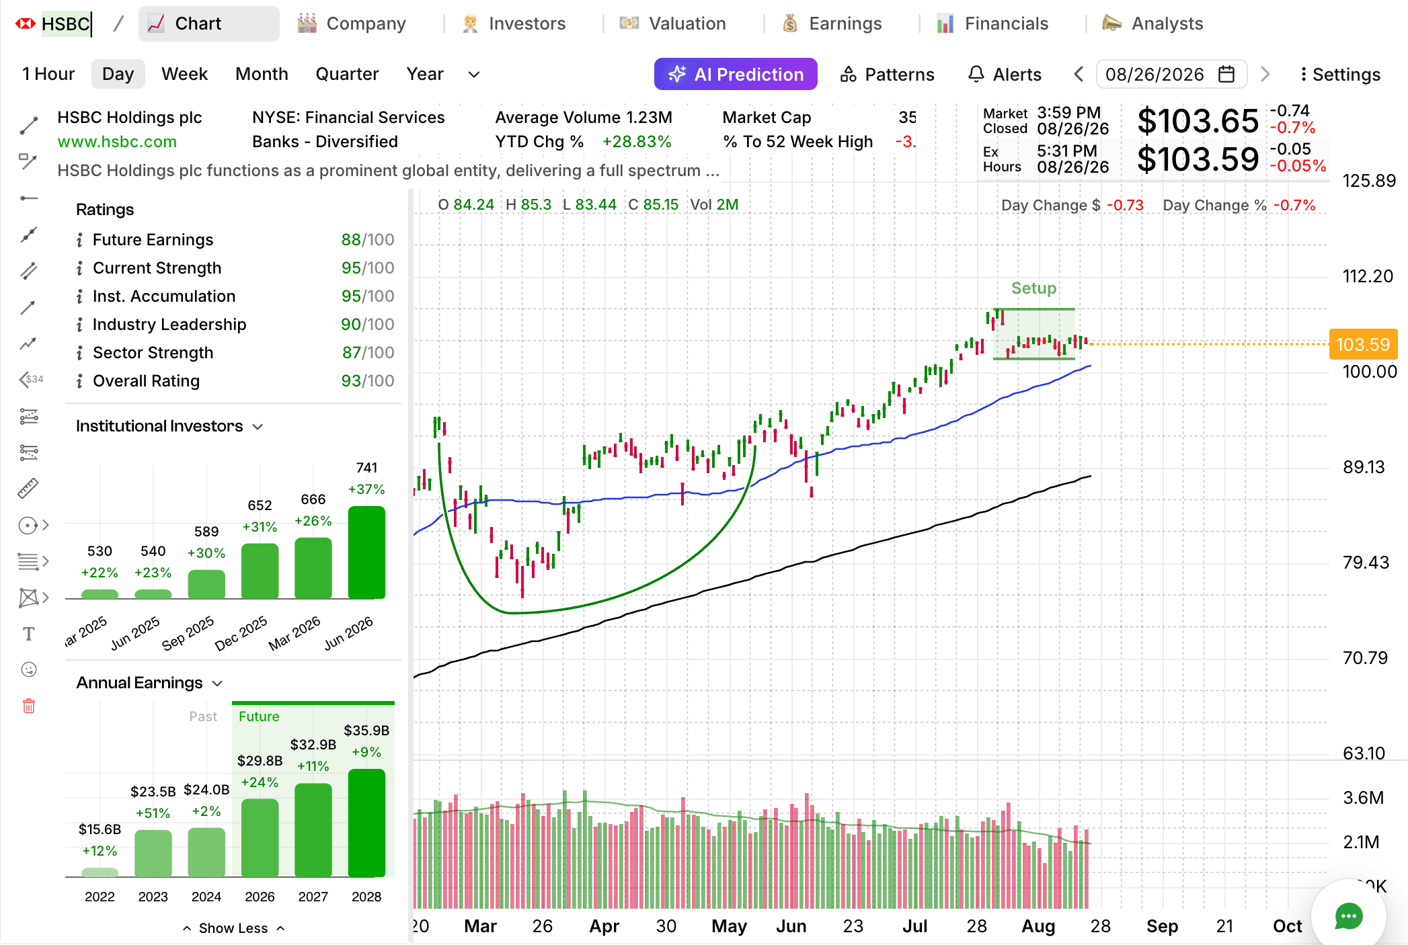Select the arrow drawing tool
The image size is (1408, 945).
click(28, 308)
